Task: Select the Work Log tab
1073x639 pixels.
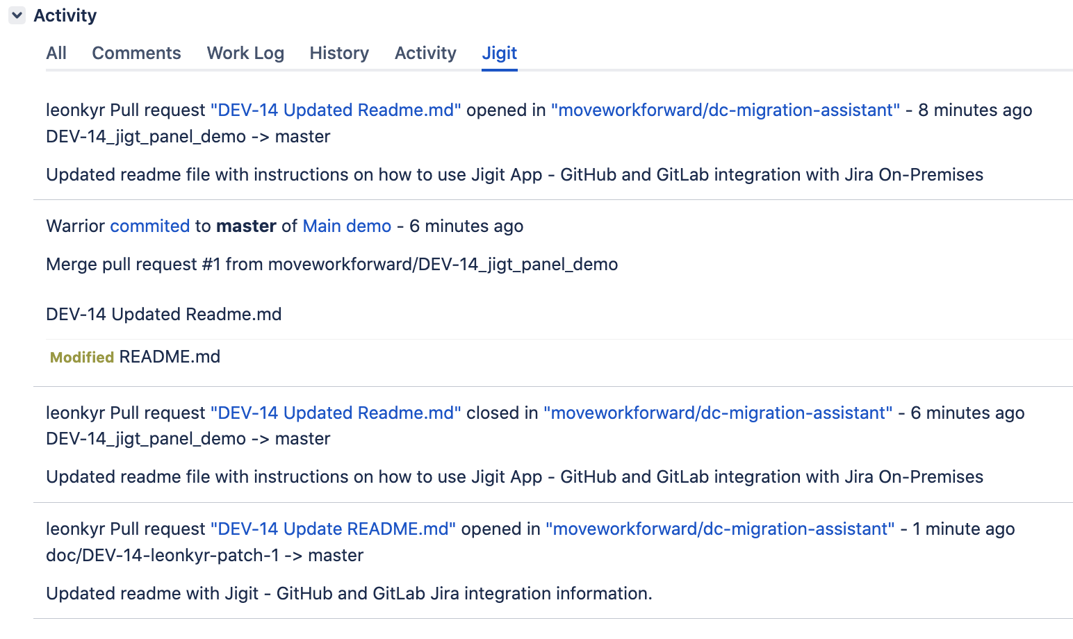Action: (x=245, y=53)
